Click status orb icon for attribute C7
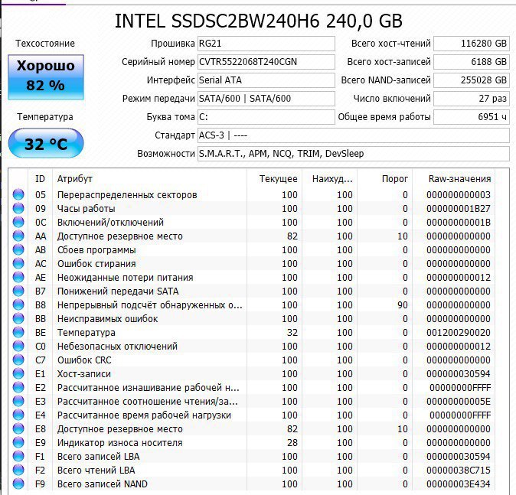Viewport: 516px width, 495px height. click(18, 360)
